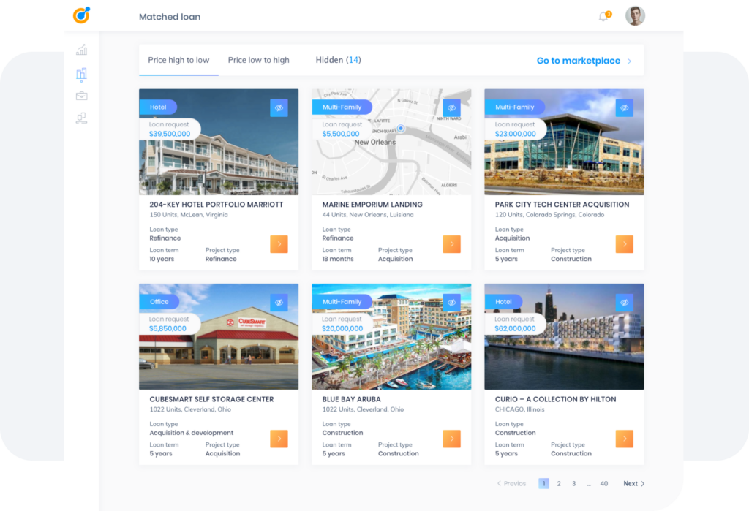Jump to page 40
749x511 pixels.
click(x=603, y=484)
